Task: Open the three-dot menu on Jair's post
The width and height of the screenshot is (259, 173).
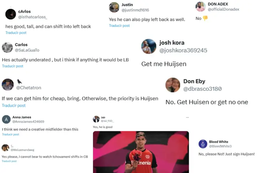Action: [x=187, y=117]
